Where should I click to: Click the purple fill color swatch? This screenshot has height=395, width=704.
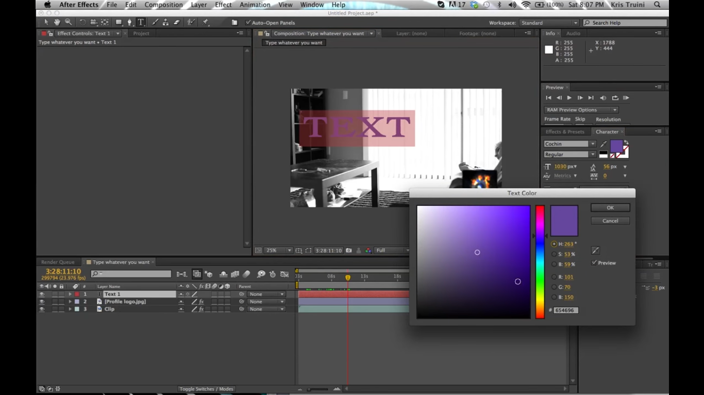click(x=616, y=147)
